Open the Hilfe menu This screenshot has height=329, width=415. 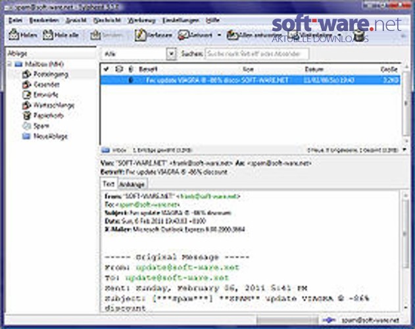click(x=212, y=20)
